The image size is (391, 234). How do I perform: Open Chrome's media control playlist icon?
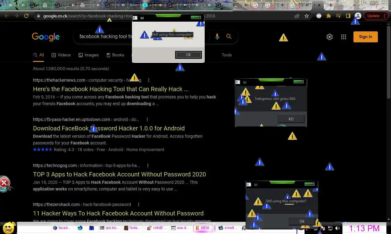pyautogui.click(x=338, y=16)
